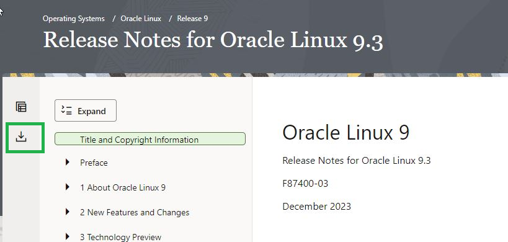508x242 pixels.
Task: Click the Expand button label
Action: click(x=92, y=111)
